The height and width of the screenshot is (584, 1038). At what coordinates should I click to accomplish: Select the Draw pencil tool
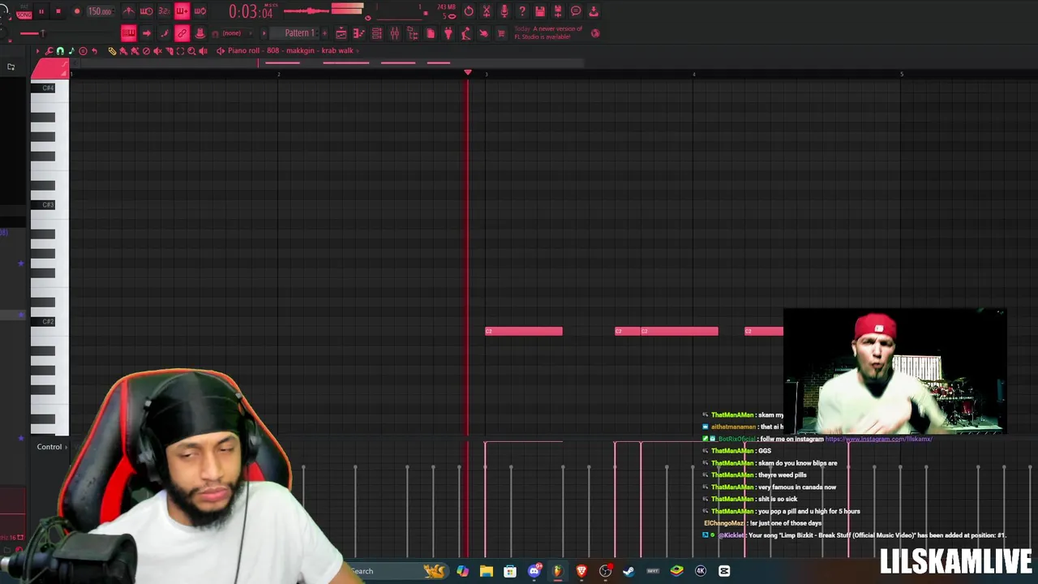click(x=113, y=51)
